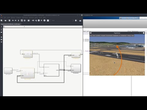
Task: Click the MATLAB Search Documentation field
Action: coord(143,18)
